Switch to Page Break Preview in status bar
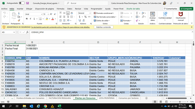The height and width of the screenshot is (109, 195). (166, 102)
